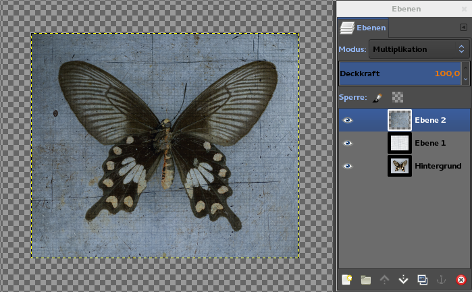Raise the selected layer
This screenshot has width=472, height=292.
pos(385,280)
